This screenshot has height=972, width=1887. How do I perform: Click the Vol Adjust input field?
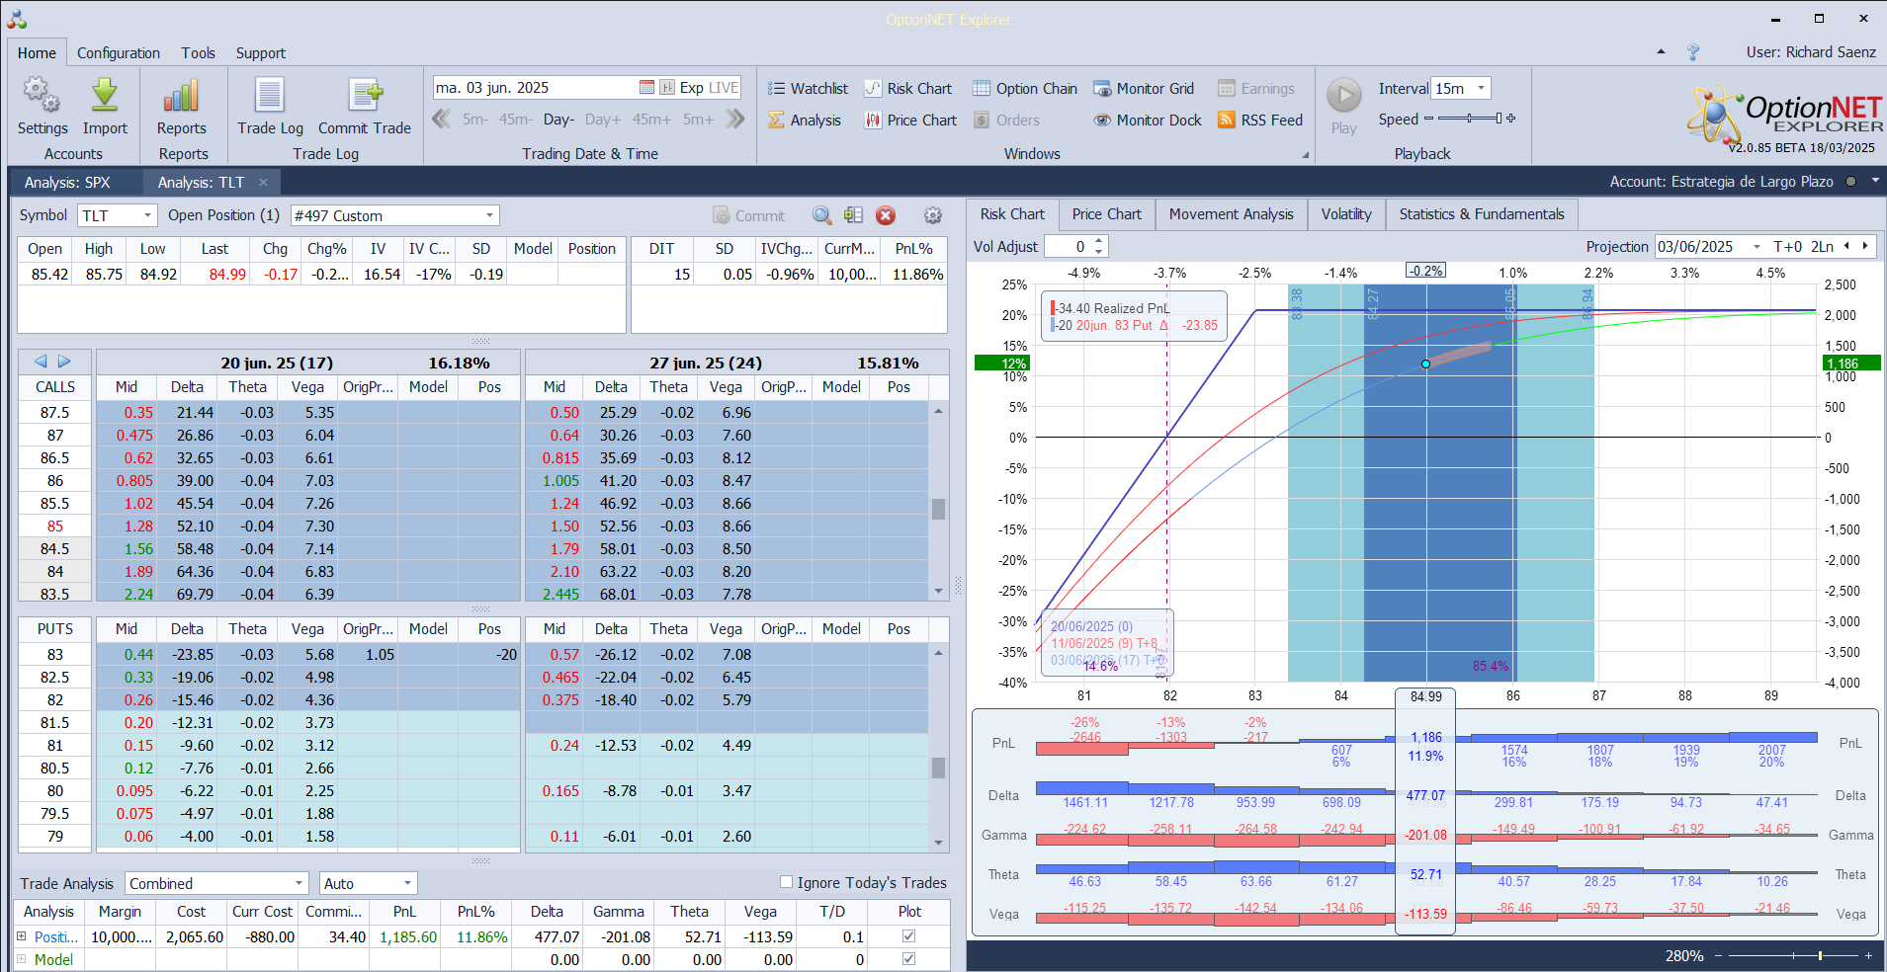[1068, 246]
